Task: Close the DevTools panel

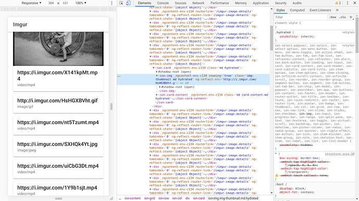Action: pyautogui.click(x=354, y=3)
